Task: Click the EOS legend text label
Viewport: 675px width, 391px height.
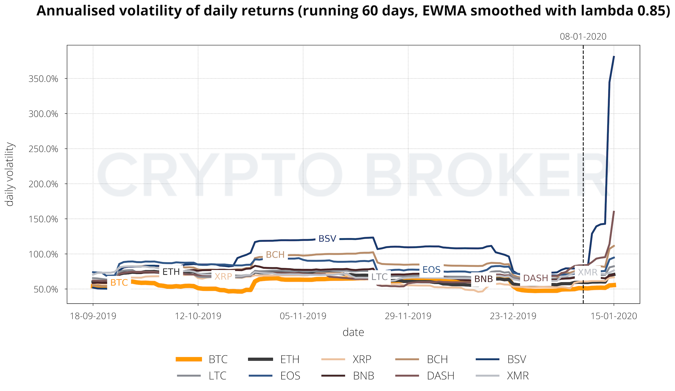Action: [290, 376]
